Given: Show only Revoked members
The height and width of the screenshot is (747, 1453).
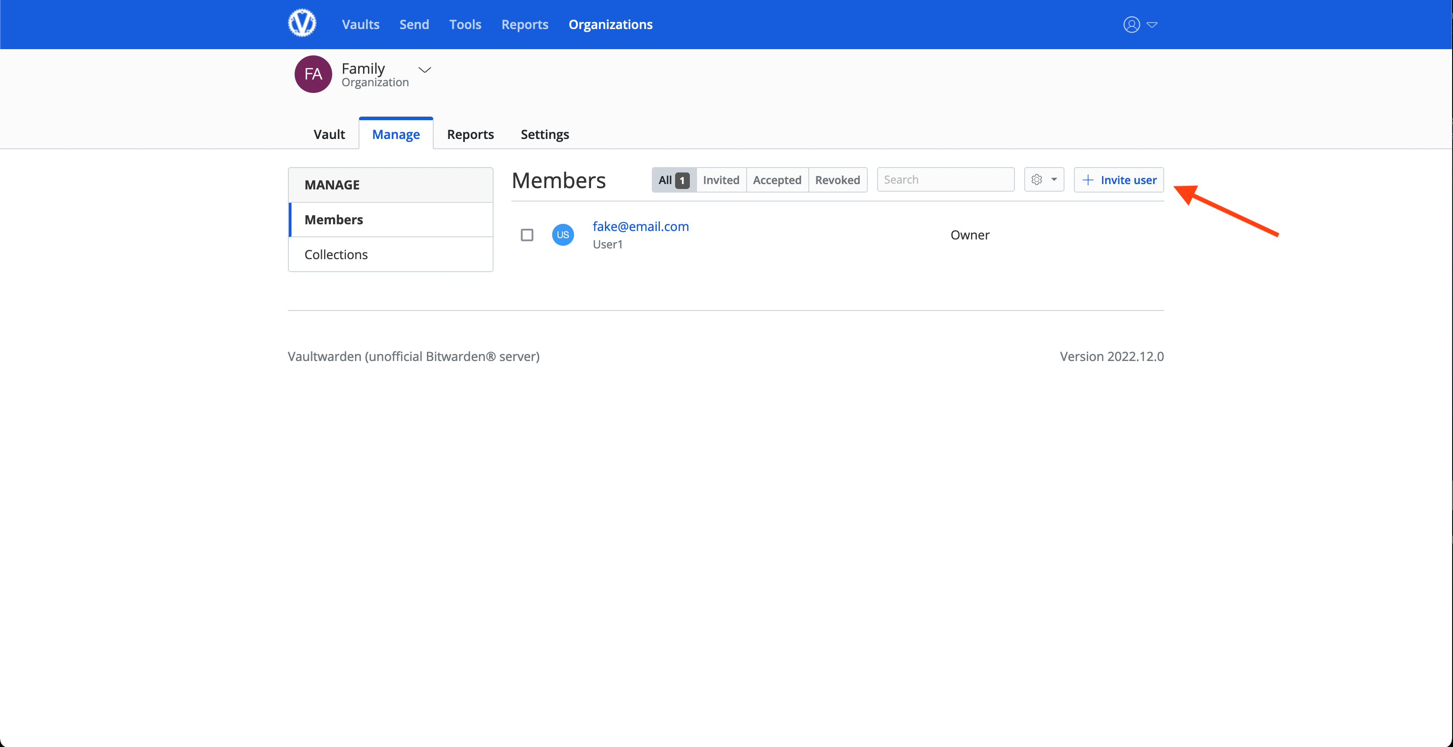Looking at the screenshot, I should tap(837, 180).
